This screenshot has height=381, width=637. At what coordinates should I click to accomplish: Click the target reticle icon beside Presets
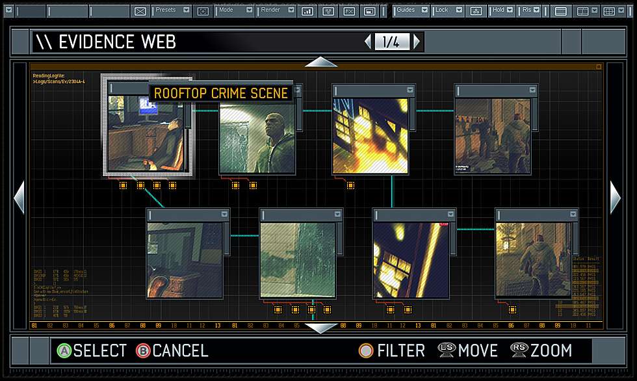[x=203, y=11]
